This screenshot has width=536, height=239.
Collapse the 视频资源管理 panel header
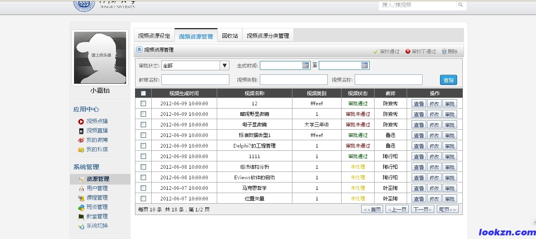[139, 50]
